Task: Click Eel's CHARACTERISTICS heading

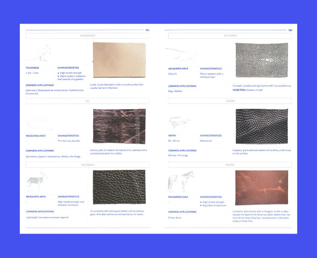Action: 69,136
